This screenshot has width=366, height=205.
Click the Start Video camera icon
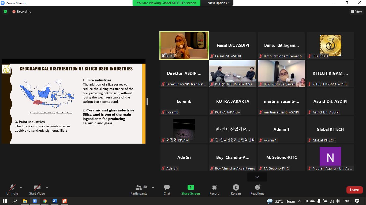tap(37, 187)
